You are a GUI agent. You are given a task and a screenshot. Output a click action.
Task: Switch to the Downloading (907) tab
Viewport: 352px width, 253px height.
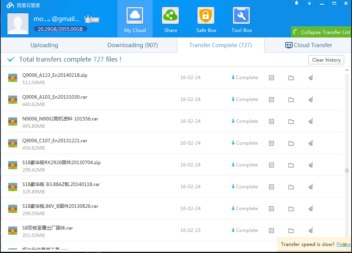click(x=133, y=45)
